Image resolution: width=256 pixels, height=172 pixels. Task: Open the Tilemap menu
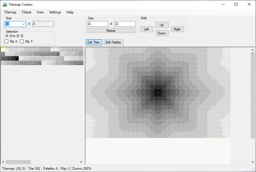(x=10, y=12)
